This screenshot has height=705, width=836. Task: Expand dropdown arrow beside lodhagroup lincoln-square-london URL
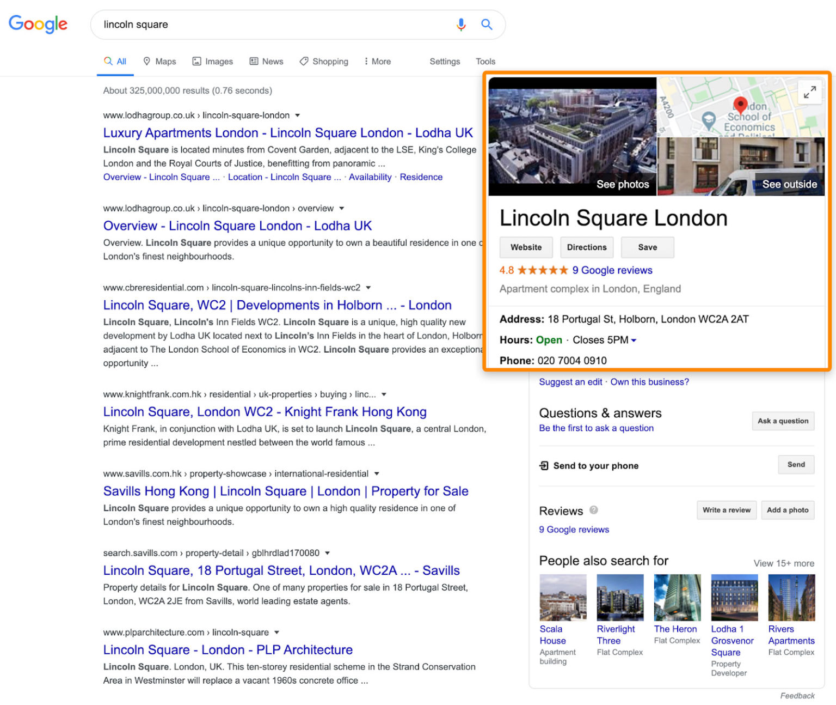[298, 116]
